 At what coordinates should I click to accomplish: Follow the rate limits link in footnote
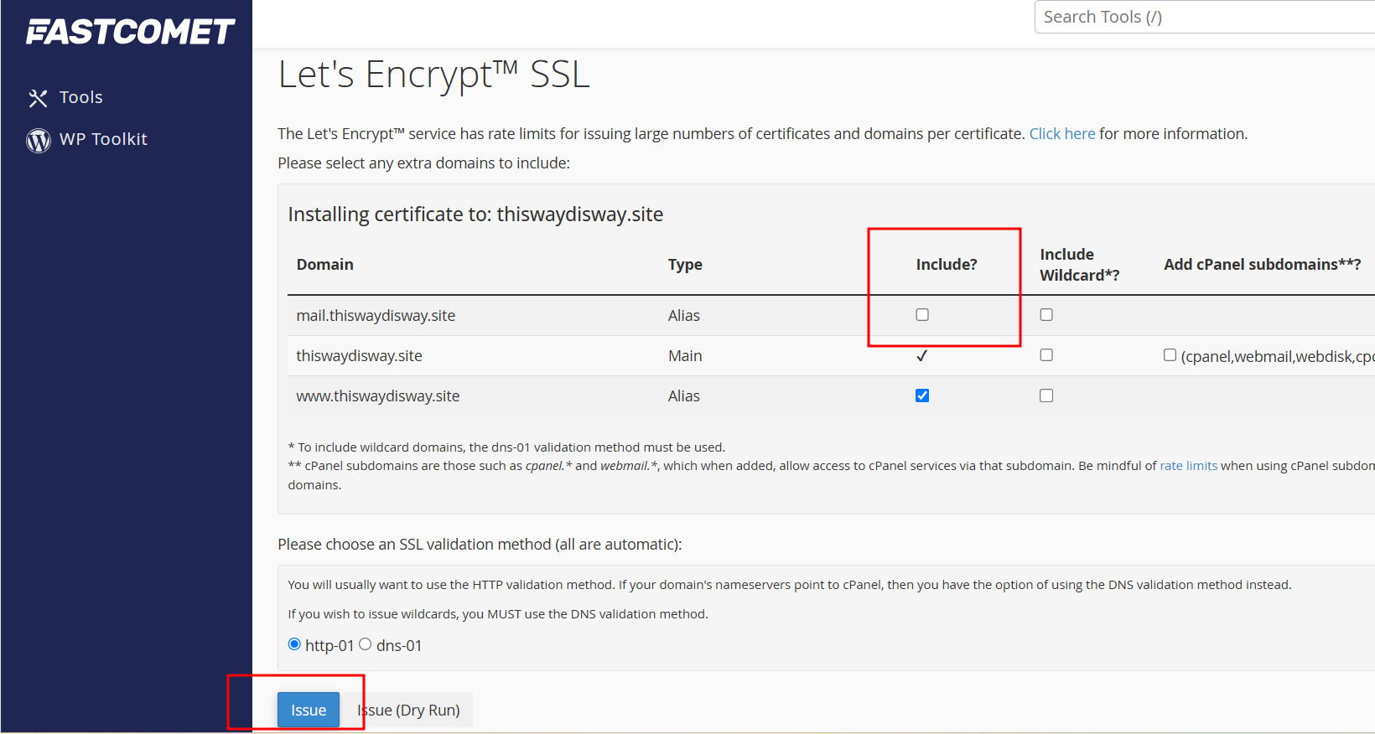(1188, 466)
